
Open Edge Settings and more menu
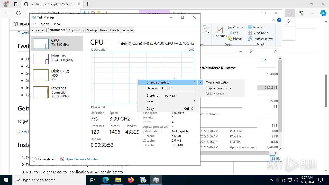(313, 13)
